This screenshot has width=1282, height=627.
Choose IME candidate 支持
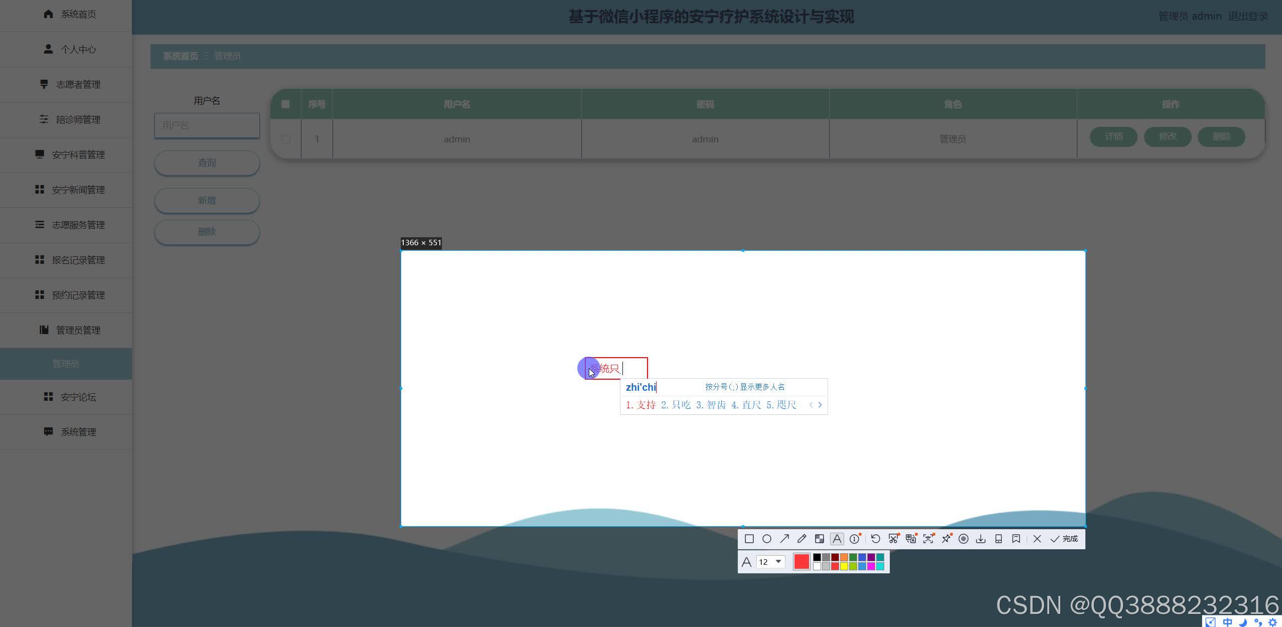click(640, 405)
